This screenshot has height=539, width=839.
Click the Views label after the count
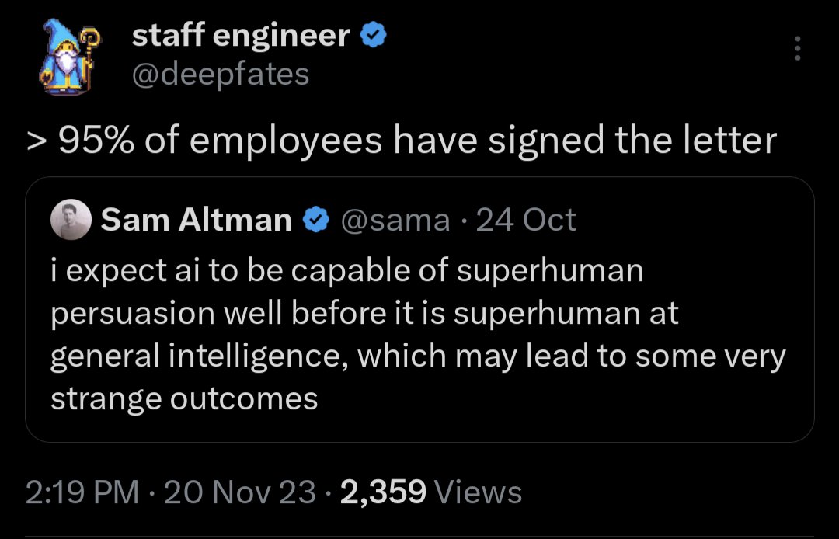478,492
